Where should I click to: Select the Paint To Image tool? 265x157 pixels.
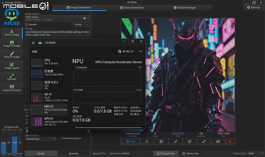pyautogui.click(x=12, y=55)
